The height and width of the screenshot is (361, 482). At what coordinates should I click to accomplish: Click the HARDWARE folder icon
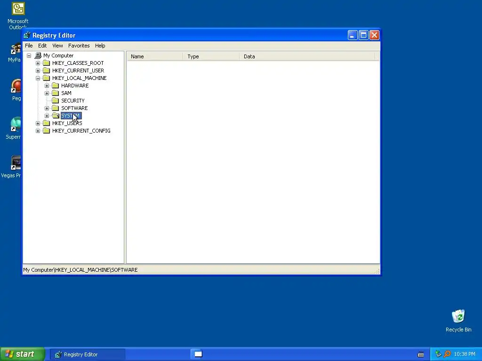56,86
